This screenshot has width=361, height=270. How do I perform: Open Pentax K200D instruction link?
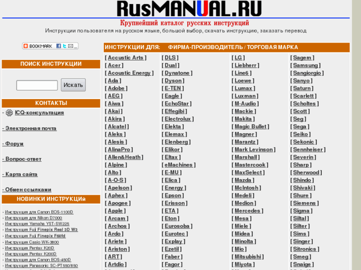31,254
